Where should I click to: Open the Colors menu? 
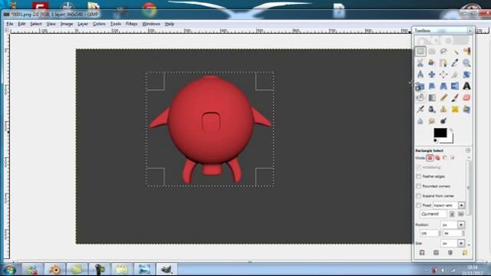click(x=99, y=24)
